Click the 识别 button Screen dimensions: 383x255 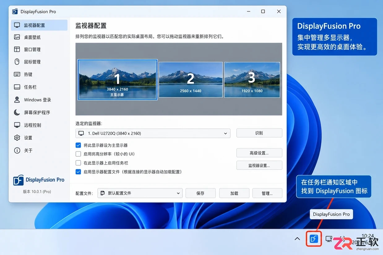[x=259, y=133]
